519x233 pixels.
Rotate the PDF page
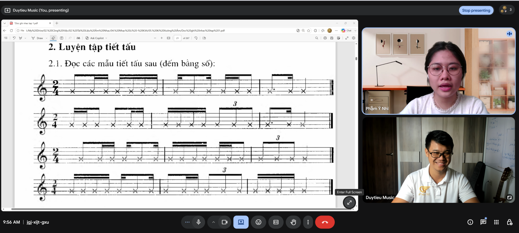(x=196, y=38)
